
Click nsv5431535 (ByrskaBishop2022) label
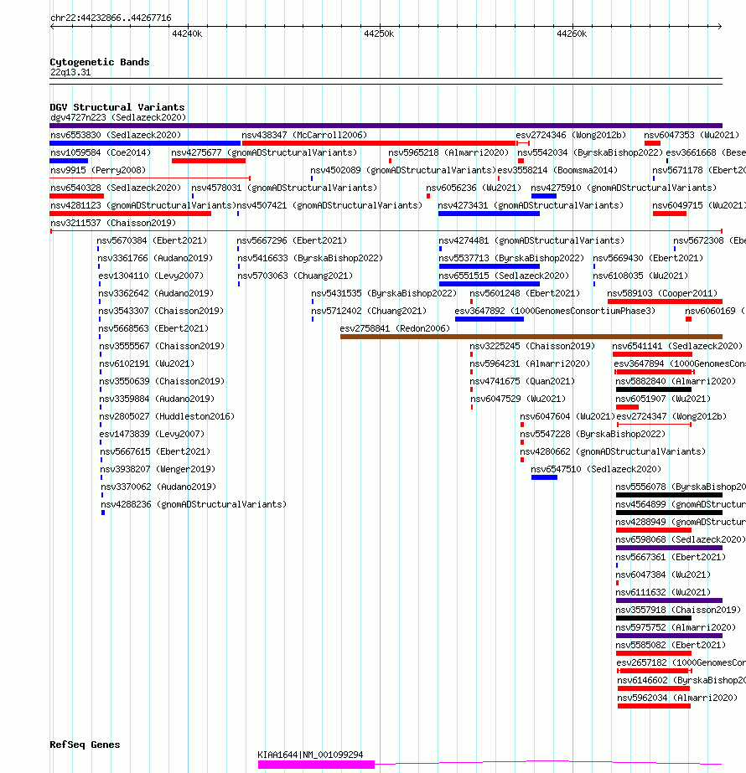384,293
